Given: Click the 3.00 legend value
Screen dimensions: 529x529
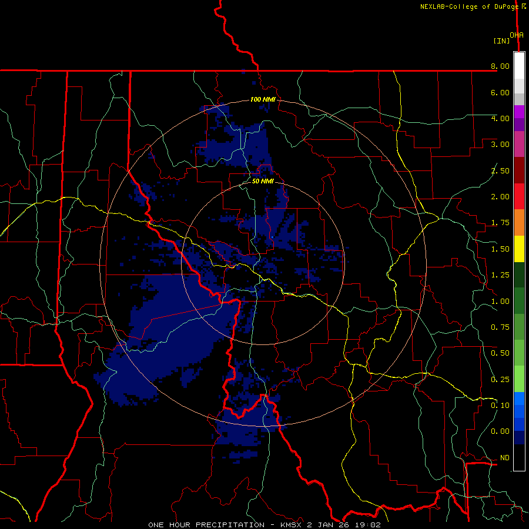Looking at the screenshot, I should click(500, 145).
